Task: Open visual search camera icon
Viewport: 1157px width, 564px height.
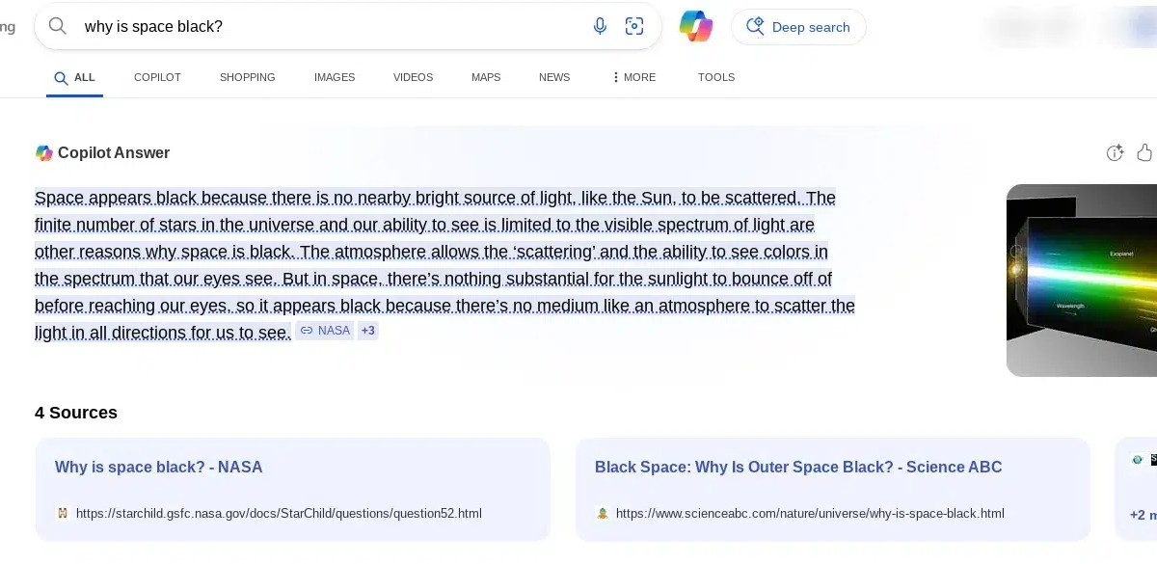Action: pyautogui.click(x=634, y=27)
